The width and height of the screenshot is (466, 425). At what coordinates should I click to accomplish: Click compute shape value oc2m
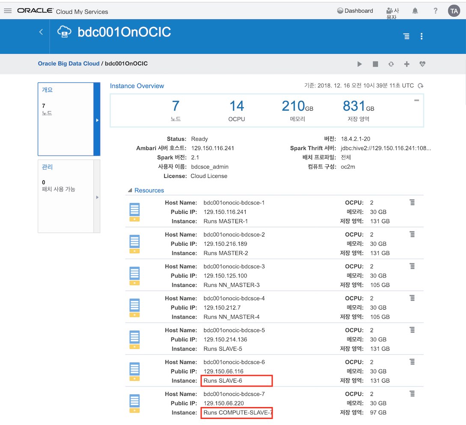pyautogui.click(x=348, y=167)
